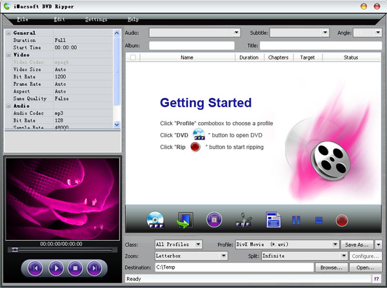The width and height of the screenshot is (387, 288).
Task: Select the Frame Rate 'Auto' value
Action: click(x=83, y=84)
